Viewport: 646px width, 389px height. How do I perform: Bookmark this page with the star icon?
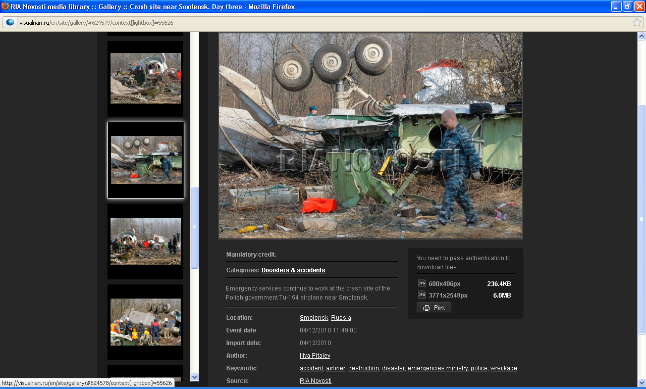tap(637, 22)
